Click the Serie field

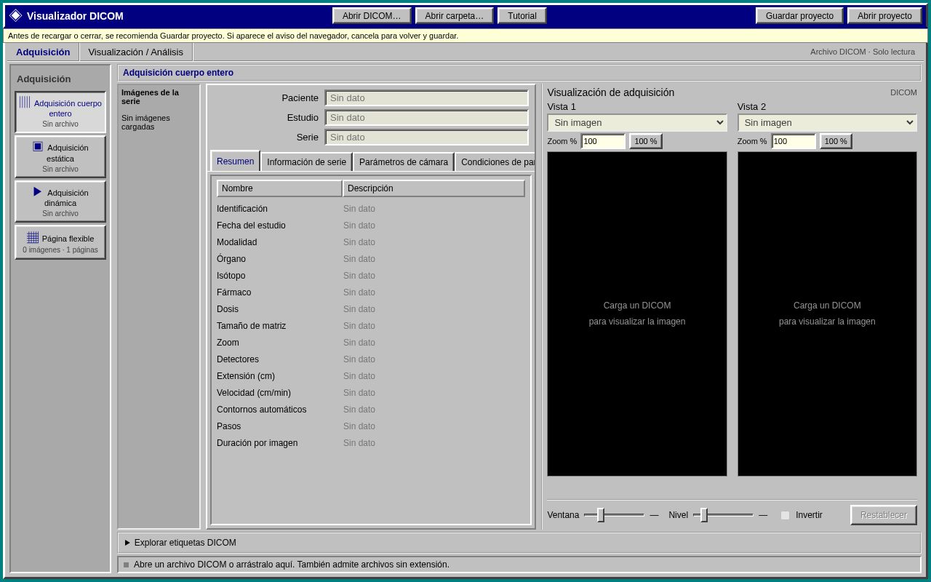pyautogui.click(x=427, y=137)
